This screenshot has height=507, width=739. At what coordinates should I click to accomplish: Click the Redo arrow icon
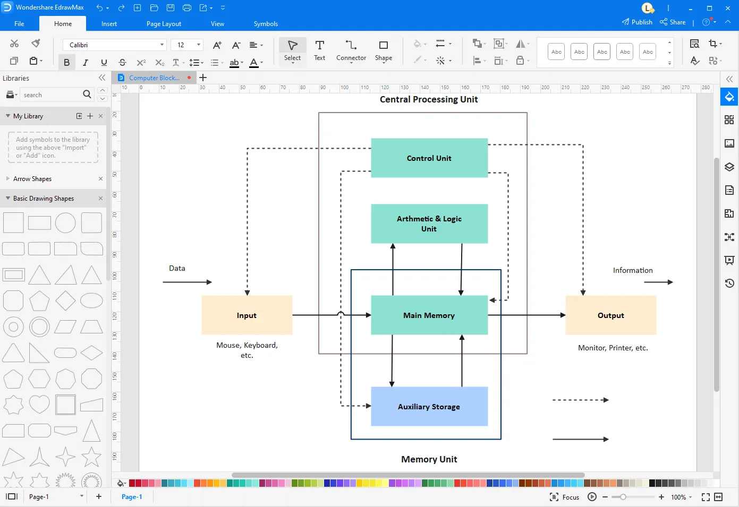click(121, 8)
